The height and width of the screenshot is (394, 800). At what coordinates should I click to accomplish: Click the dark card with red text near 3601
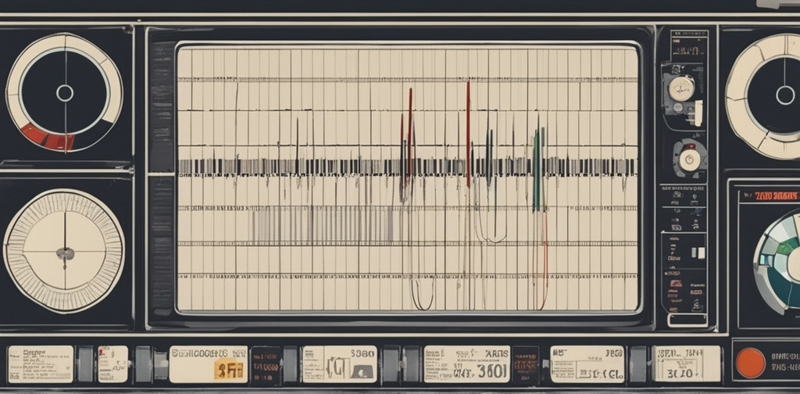(526, 364)
